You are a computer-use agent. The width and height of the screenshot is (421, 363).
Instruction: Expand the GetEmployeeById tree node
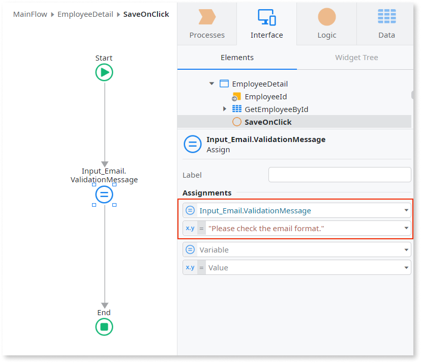(x=225, y=109)
